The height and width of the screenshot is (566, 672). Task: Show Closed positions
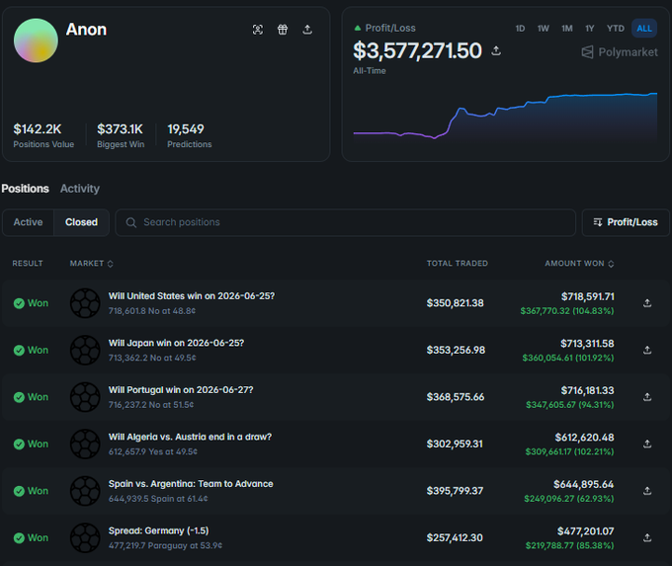click(81, 222)
